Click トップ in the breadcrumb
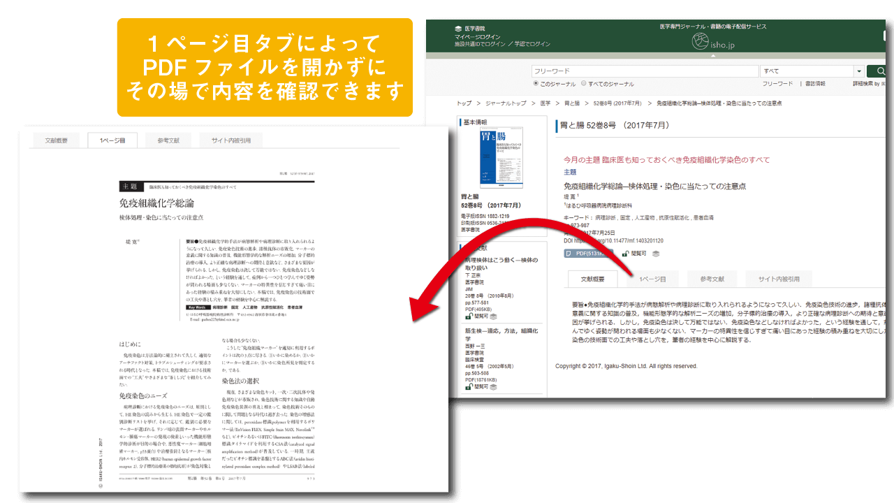Viewport: 894px width, 503px height. click(x=464, y=103)
